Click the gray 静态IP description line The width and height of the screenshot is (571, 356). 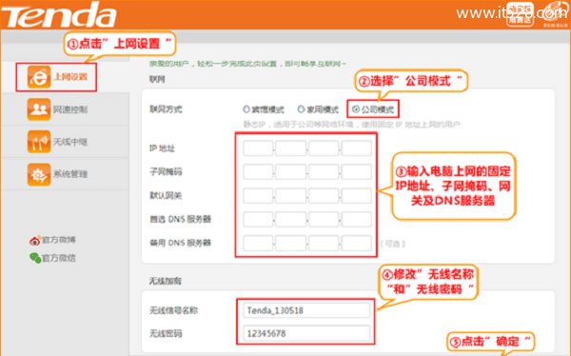[352, 125]
